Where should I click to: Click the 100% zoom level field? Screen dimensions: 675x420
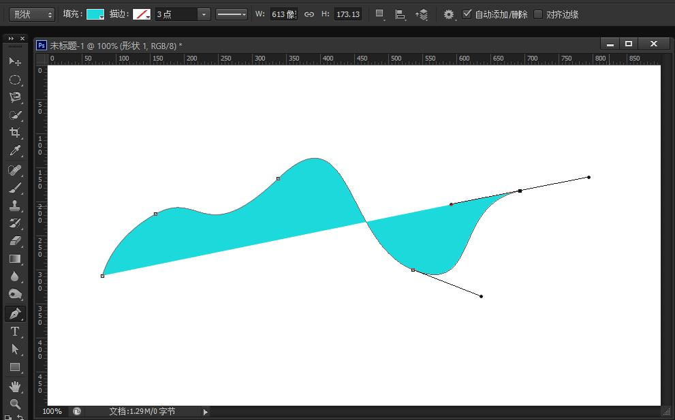(x=52, y=411)
